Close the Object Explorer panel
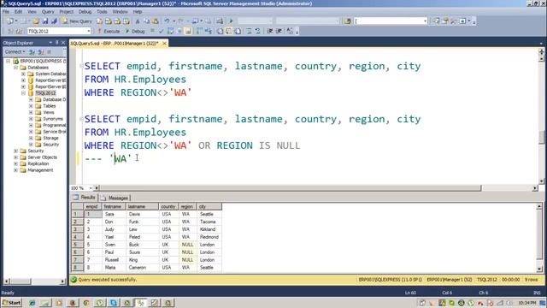547x308 pixels. [x=63, y=43]
